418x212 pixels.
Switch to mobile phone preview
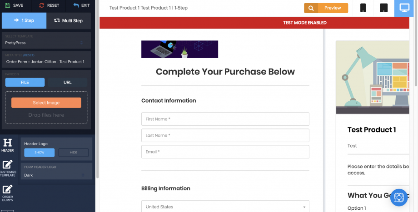tap(363, 8)
